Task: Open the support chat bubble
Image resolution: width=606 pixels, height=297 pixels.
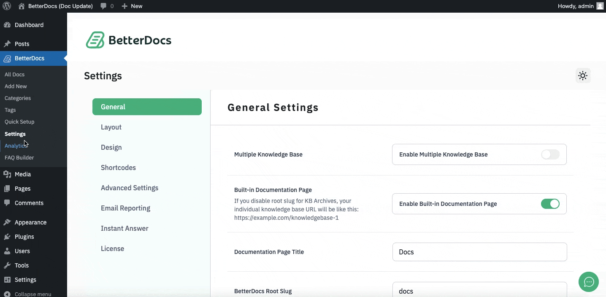Action: 589,282
